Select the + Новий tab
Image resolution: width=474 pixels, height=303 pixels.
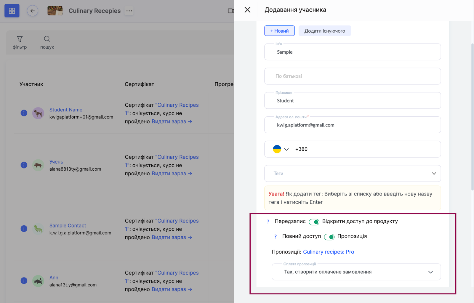point(279,31)
